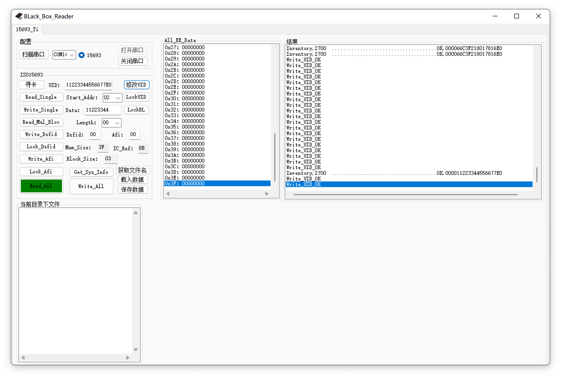
Task: Click the UID input field
Action: coord(88,85)
